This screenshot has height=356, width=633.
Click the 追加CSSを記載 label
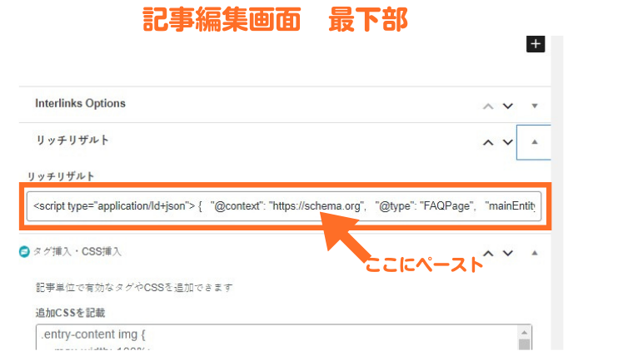coord(70,313)
